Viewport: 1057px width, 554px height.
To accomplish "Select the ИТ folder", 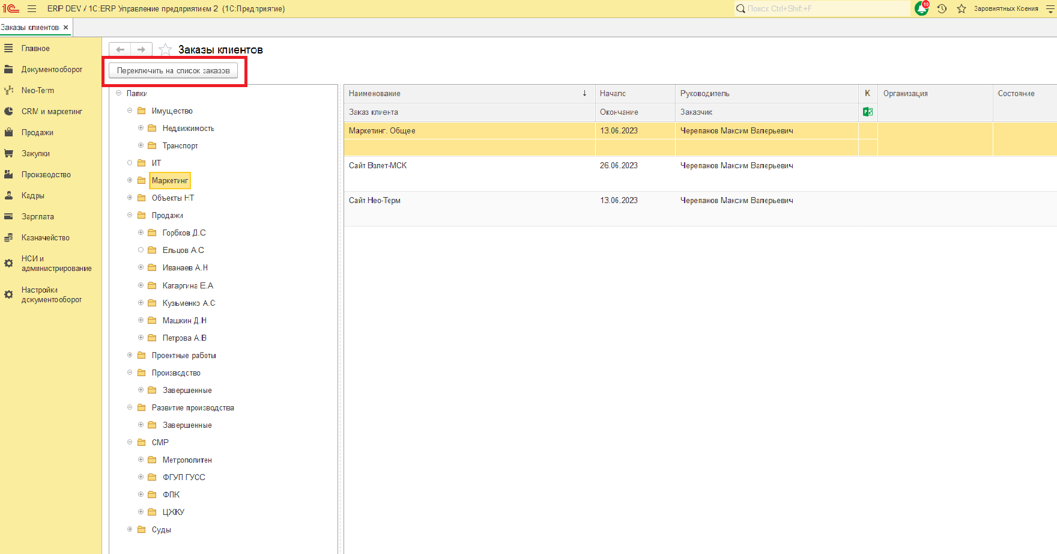I will [x=156, y=163].
